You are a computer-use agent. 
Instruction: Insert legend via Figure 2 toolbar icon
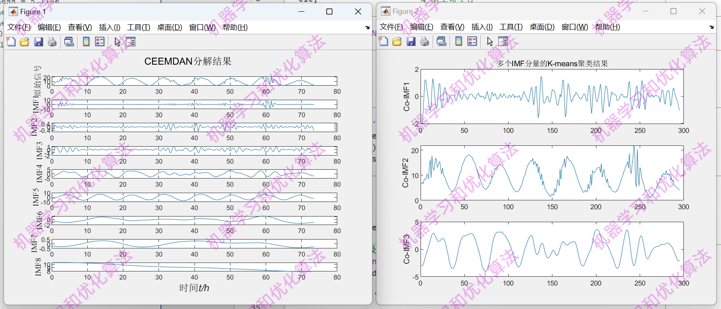pyautogui.click(x=472, y=41)
